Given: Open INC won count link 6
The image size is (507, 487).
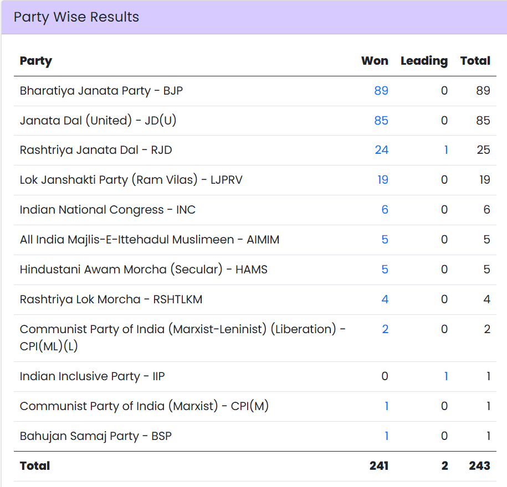Looking at the screenshot, I should (385, 210).
